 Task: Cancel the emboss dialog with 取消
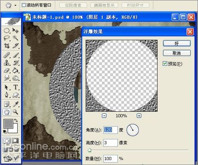point(177,53)
